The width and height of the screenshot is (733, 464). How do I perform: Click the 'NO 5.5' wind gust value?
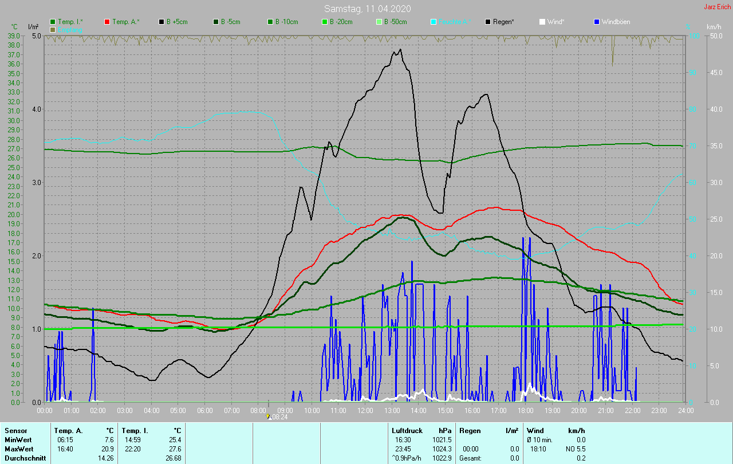coord(576,449)
